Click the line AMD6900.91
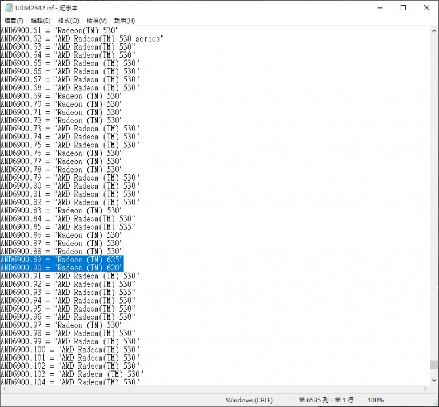The width and height of the screenshot is (439, 407). 70,276
